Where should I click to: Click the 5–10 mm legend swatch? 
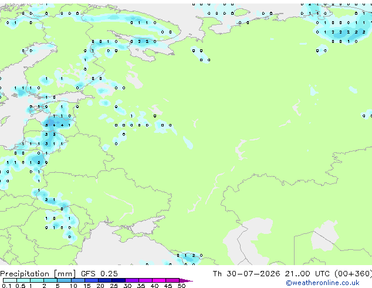click(65, 280)
